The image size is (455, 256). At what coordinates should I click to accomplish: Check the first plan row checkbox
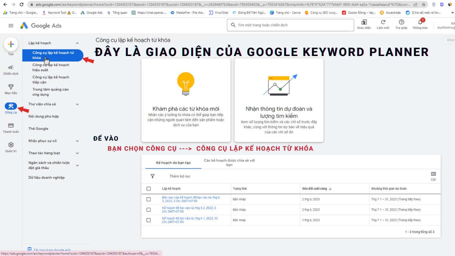coord(149,199)
